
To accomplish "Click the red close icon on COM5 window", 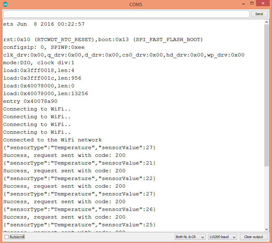I will click(262, 3).
